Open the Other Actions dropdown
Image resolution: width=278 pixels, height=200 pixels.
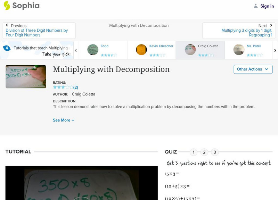(x=252, y=69)
